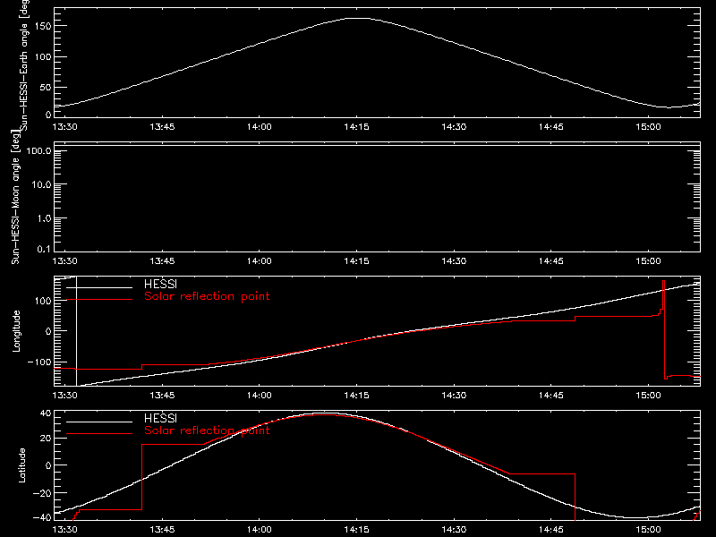Click the 13:30 time label under Earth angle plot
The height and width of the screenshot is (537, 716).
pyautogui.click(x=64, y=126)
